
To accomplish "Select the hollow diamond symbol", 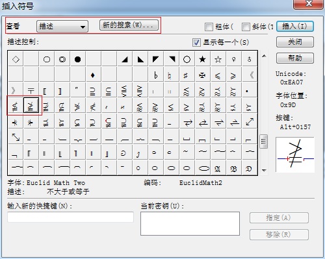I will pos(16,59).
